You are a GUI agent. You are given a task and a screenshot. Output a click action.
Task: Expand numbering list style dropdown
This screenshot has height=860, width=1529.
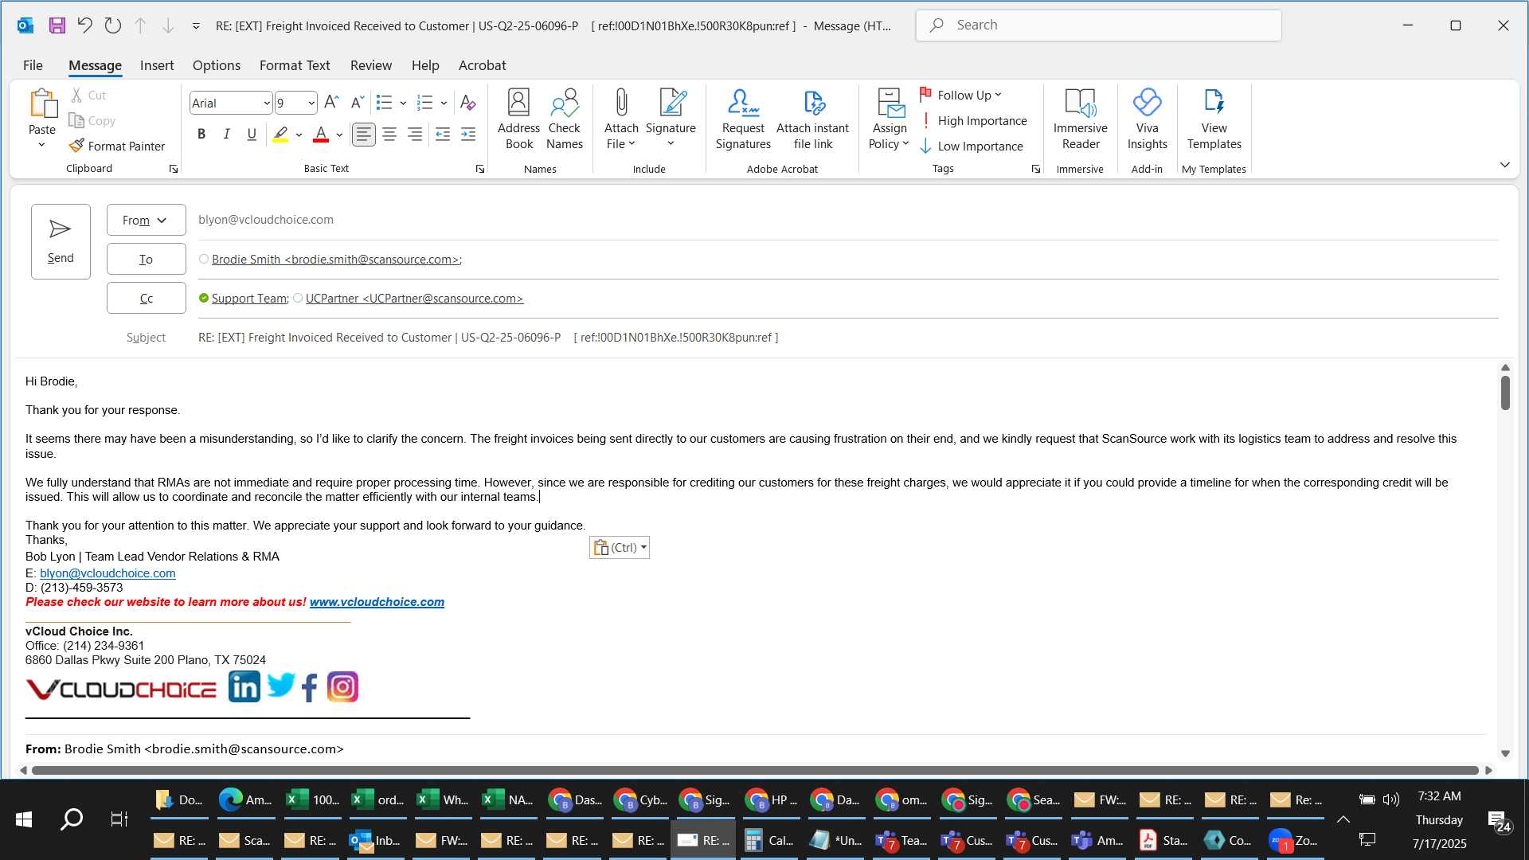[444, 103]
